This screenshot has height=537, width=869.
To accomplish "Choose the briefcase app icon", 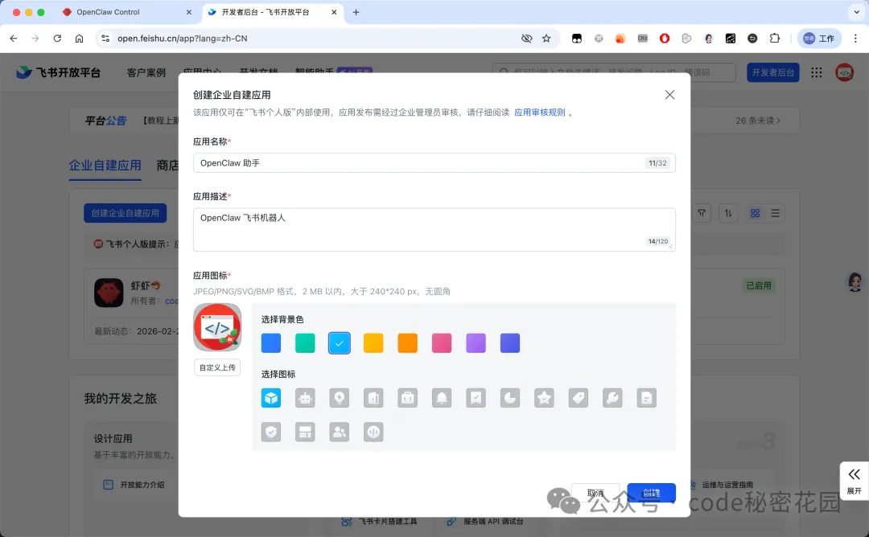I will pos(407,397).
